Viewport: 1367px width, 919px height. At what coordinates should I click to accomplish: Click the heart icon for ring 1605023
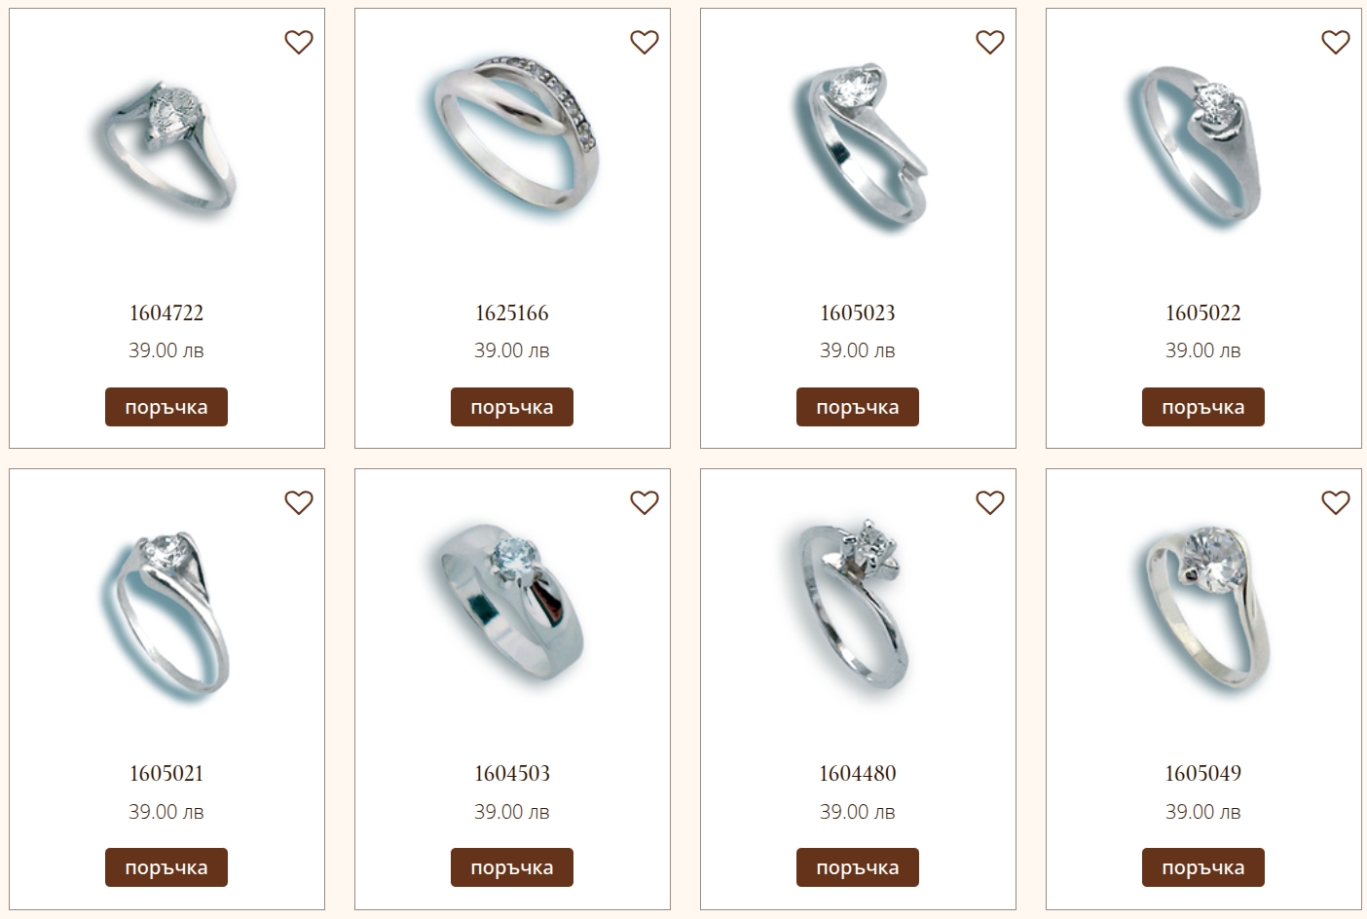(x=990, y=42)
